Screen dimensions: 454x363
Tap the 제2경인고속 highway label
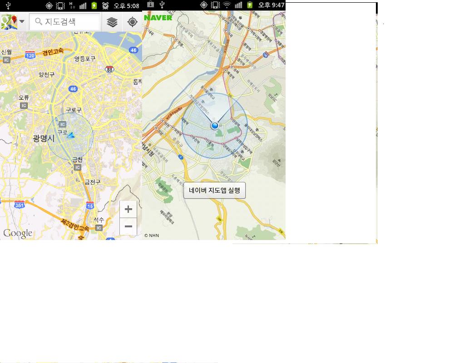75,225
